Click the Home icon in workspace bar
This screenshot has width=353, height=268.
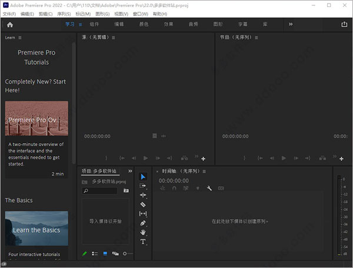pos(9,25)
